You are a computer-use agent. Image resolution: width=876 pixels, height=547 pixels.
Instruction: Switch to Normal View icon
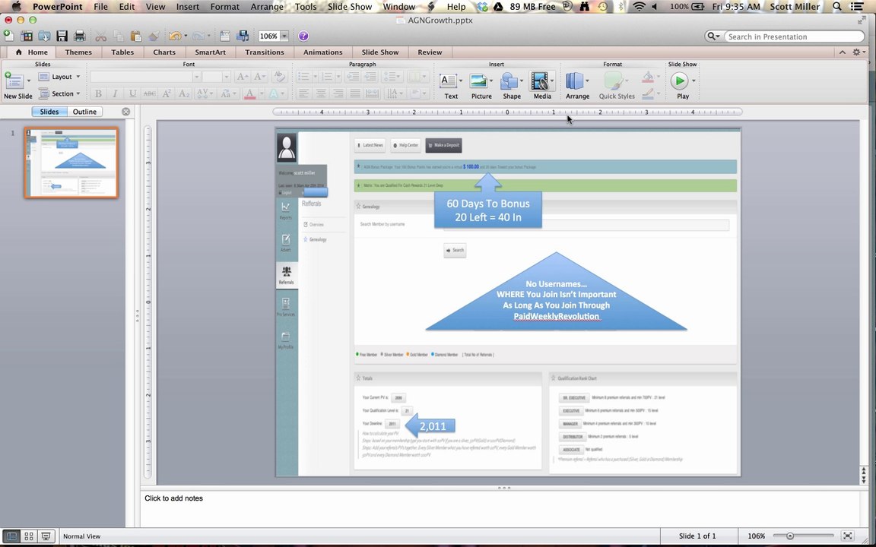11,536
